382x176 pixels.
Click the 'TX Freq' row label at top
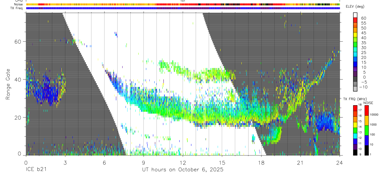pos(17,8)
